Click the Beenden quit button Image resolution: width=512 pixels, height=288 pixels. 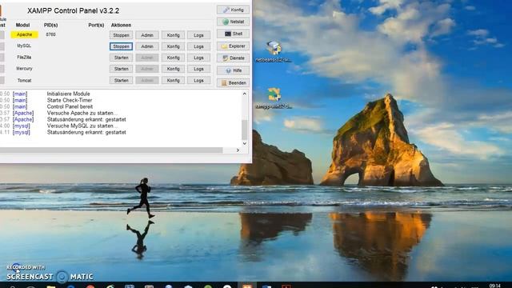(x=233, y=83)
